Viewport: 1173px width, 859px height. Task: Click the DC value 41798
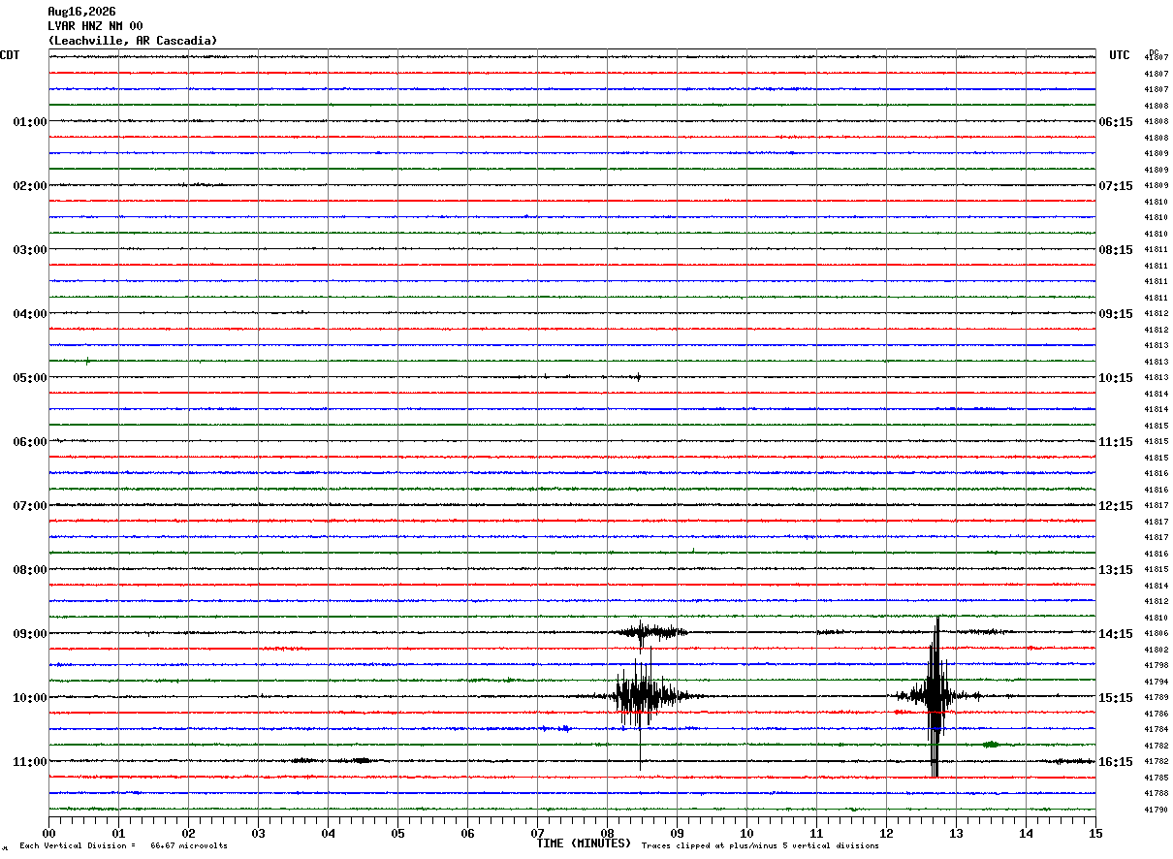1157,665
